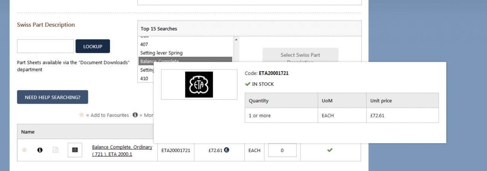The image size is (487, 171).
Task: Click the green IN STOCK tick in the popup
Action: tap(248, 84)
